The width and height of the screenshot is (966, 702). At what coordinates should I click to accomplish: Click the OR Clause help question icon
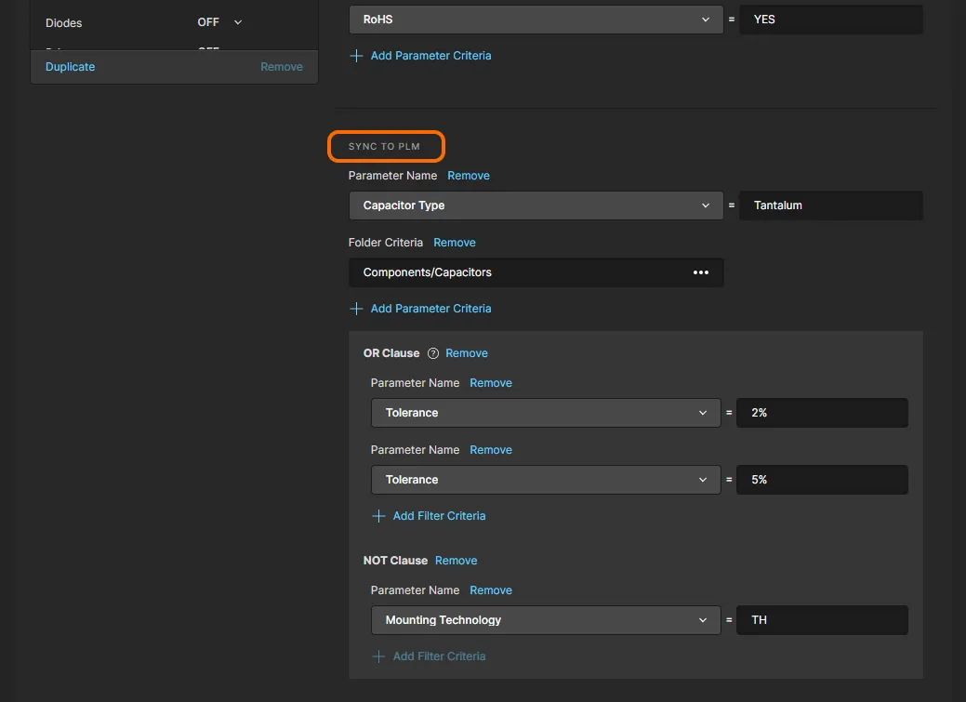point(433,353)
